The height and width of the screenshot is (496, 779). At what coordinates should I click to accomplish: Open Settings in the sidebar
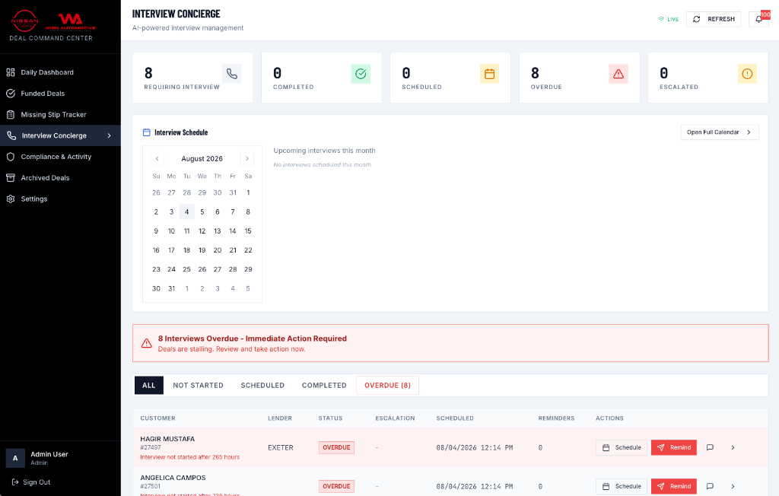coord(60,199)
